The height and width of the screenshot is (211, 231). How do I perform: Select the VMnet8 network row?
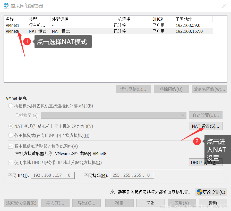click(x=109, y=31)
